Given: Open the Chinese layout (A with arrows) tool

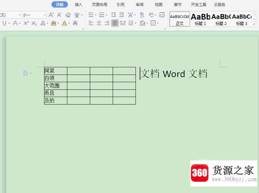Looking at the screenshot, I should click(x=131, y=15).
